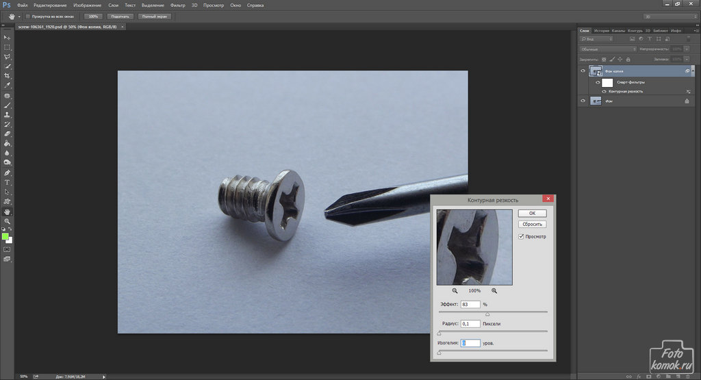
Task: Click OK in the Контурная резкость dialog
Action: coord(532,213)
